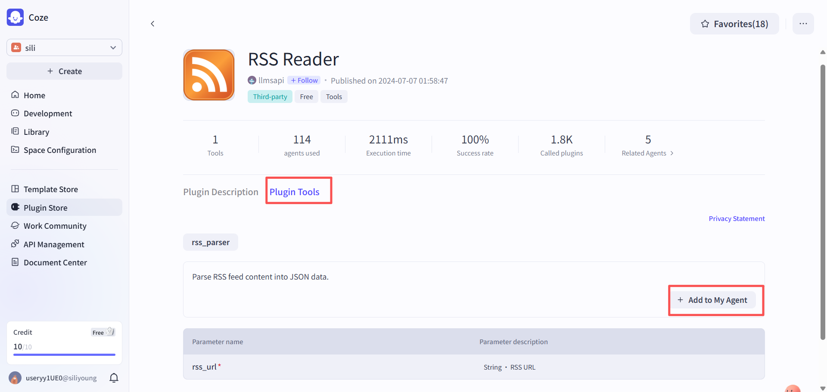Click the 114 agents used stat

pyautogui.click(x=302, y=146)
